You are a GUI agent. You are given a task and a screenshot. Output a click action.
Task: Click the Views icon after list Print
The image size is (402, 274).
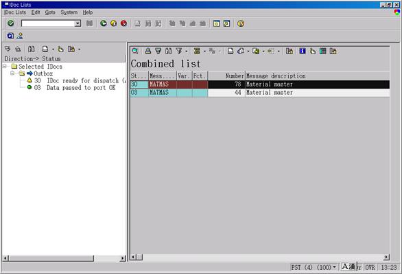(241, 51)
